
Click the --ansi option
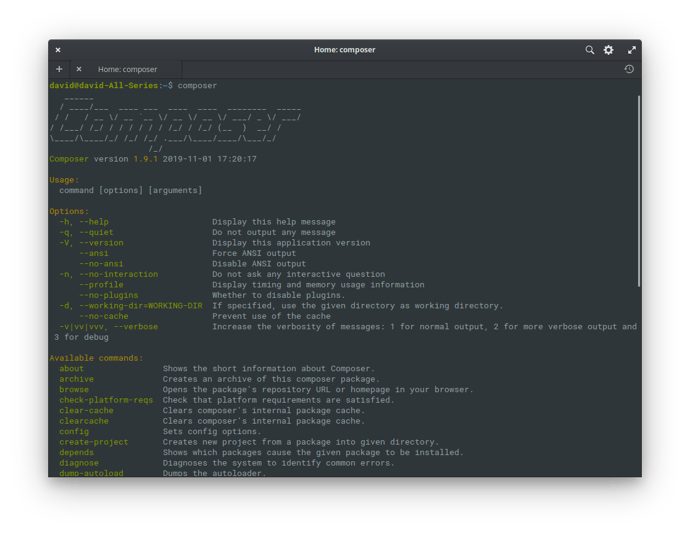(x=94, y=253)
